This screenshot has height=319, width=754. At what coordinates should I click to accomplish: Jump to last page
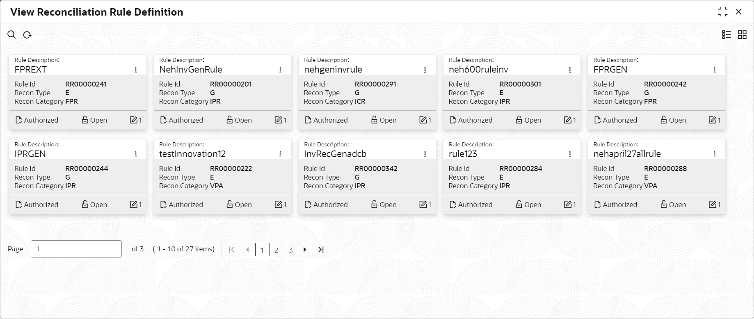(321, 250)
